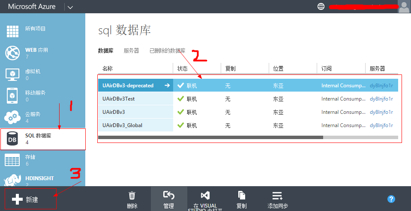Open Cloud Services gears icon
The height and width of the screenshot is (211, 411).
12,117
